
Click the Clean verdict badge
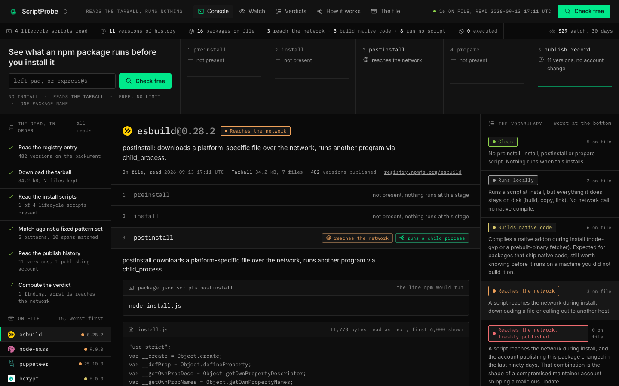click(503, 142)
